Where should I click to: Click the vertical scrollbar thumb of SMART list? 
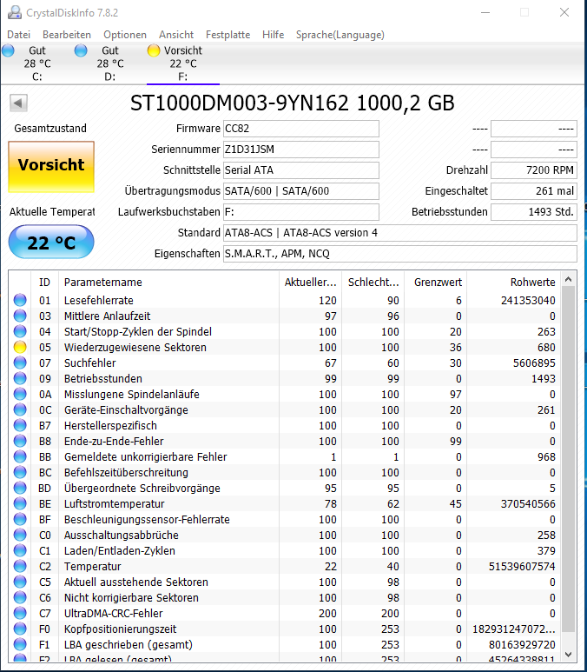[568, 460]
